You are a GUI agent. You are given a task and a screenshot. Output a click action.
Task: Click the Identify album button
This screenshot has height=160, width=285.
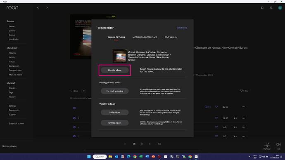pyautogui.click(x=115, y=70)
